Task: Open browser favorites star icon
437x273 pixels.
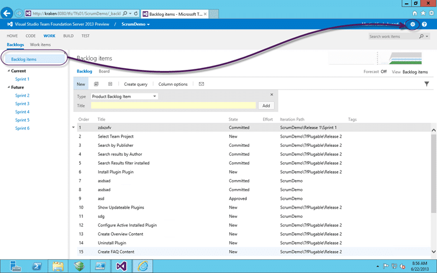Action: (x=423, y=13)
